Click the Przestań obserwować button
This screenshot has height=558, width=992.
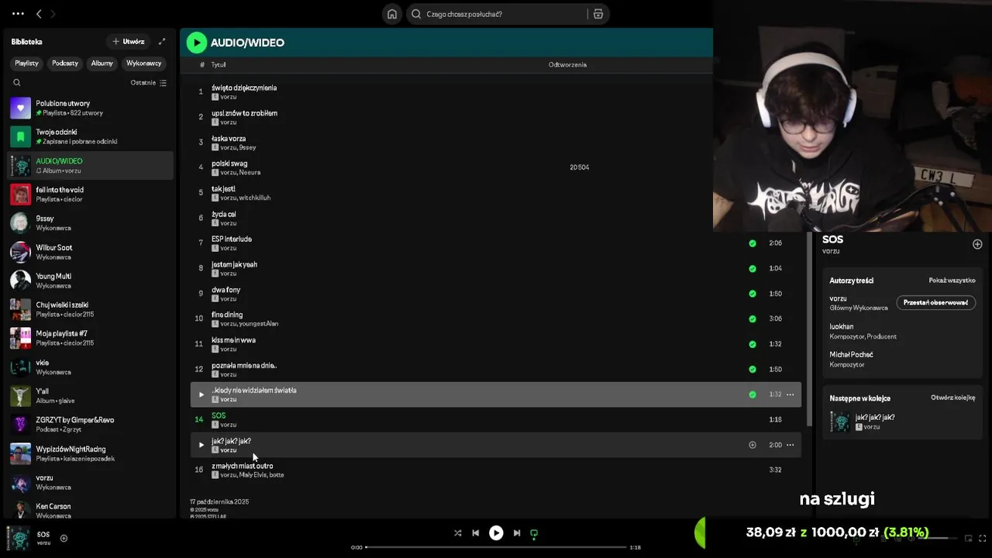point(935,302)
